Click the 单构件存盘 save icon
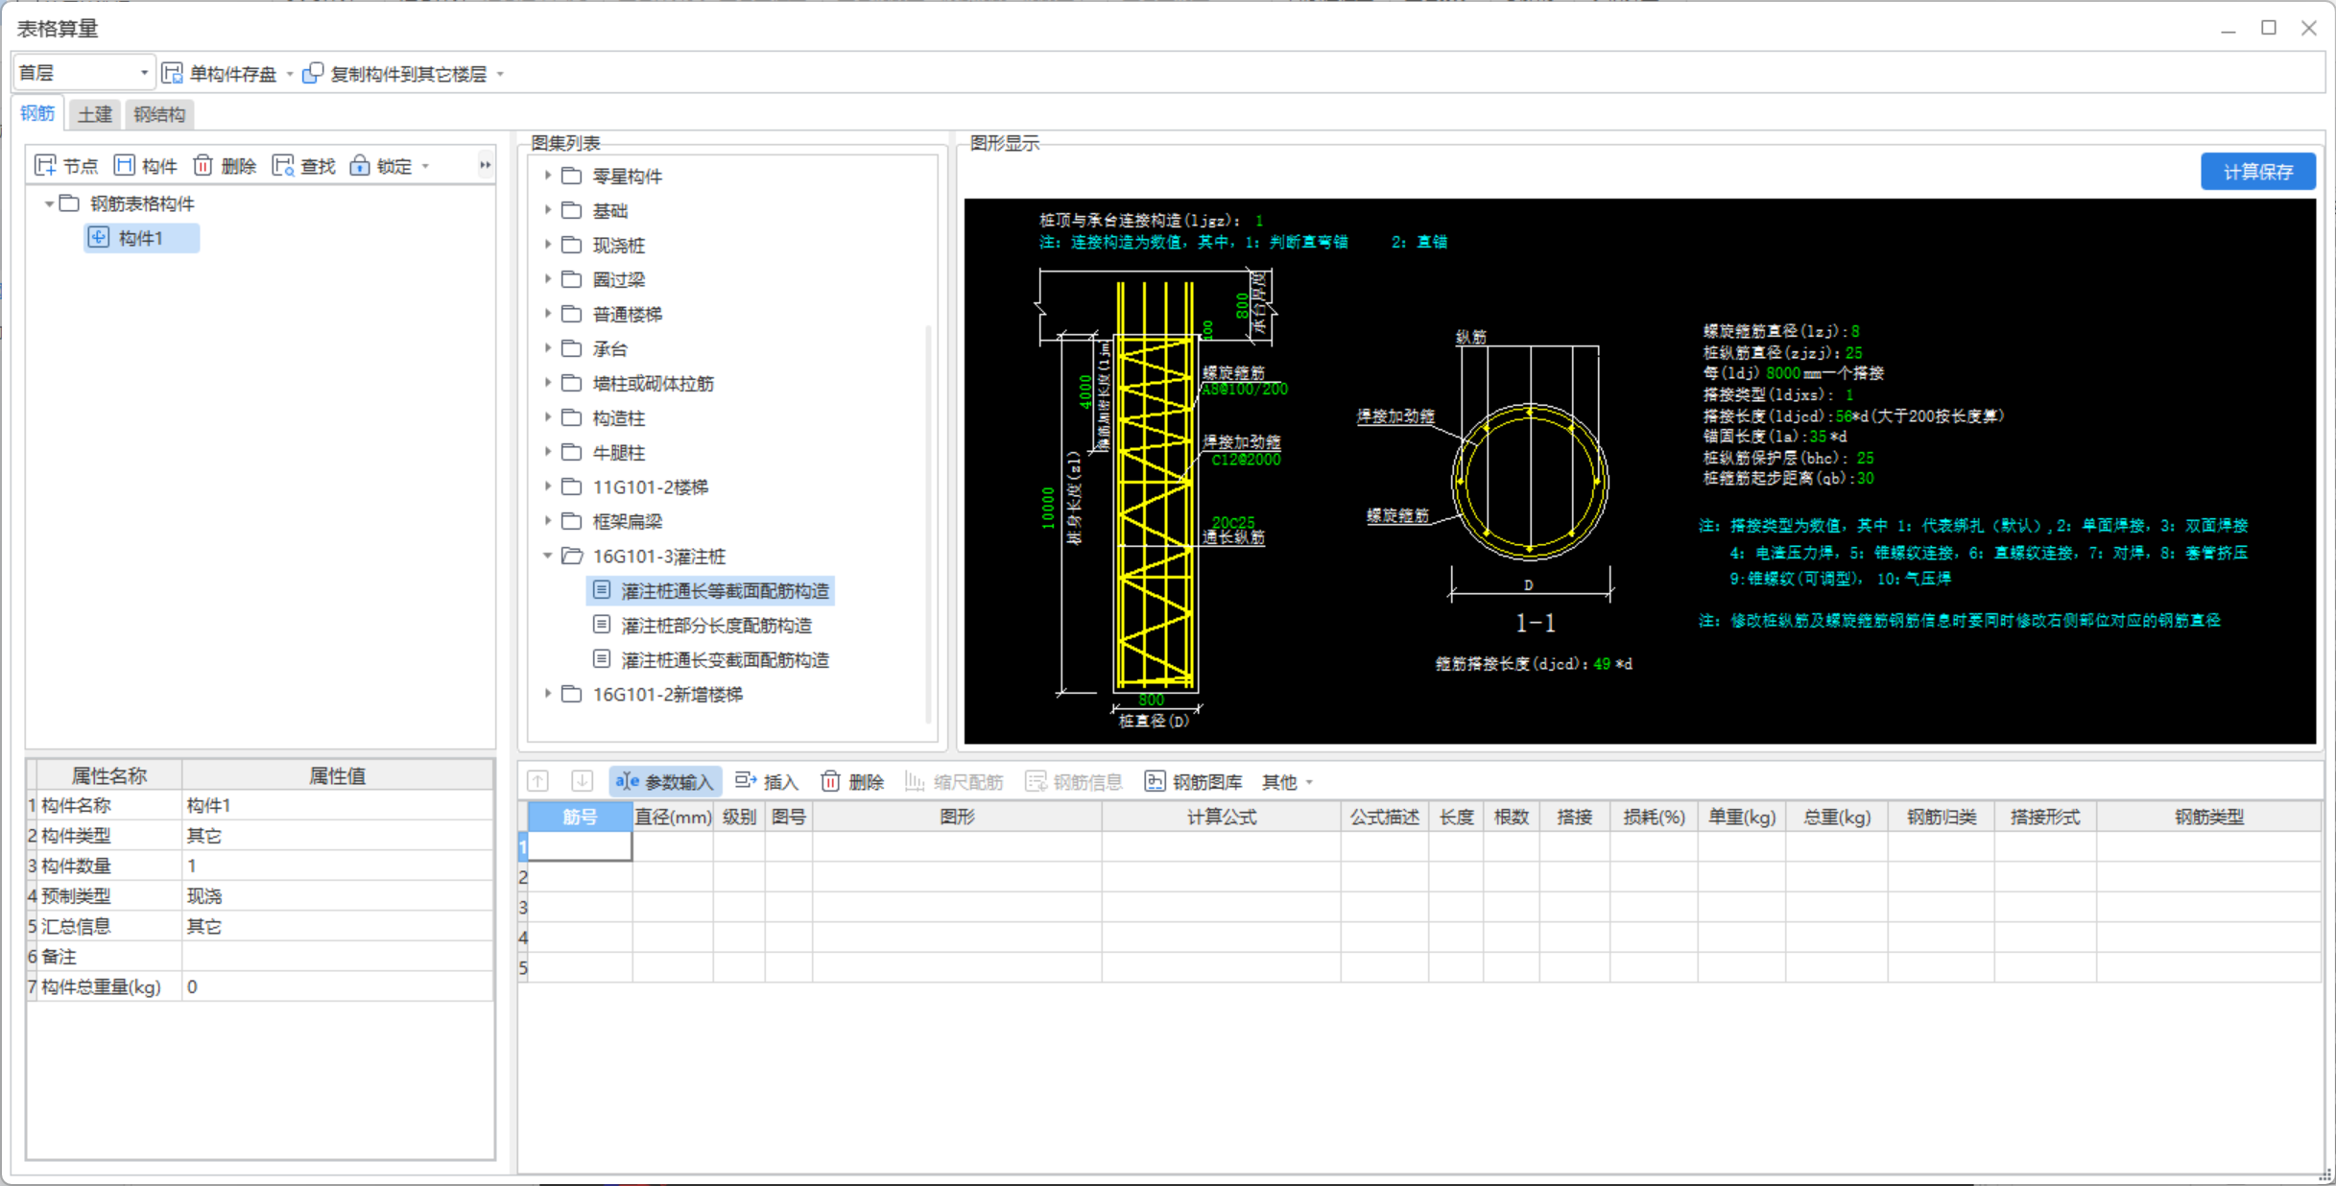2336x1186 pixels. (x=173, y=74)
